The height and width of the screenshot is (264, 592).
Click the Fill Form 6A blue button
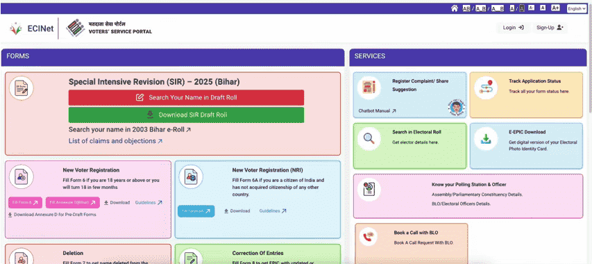point(196,211)
